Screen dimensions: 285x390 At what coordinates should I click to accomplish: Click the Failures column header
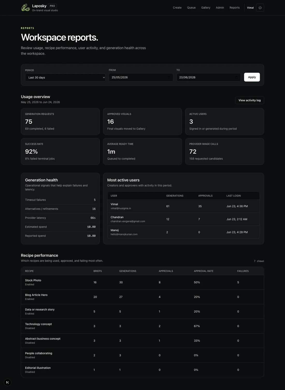pos(243,271)
